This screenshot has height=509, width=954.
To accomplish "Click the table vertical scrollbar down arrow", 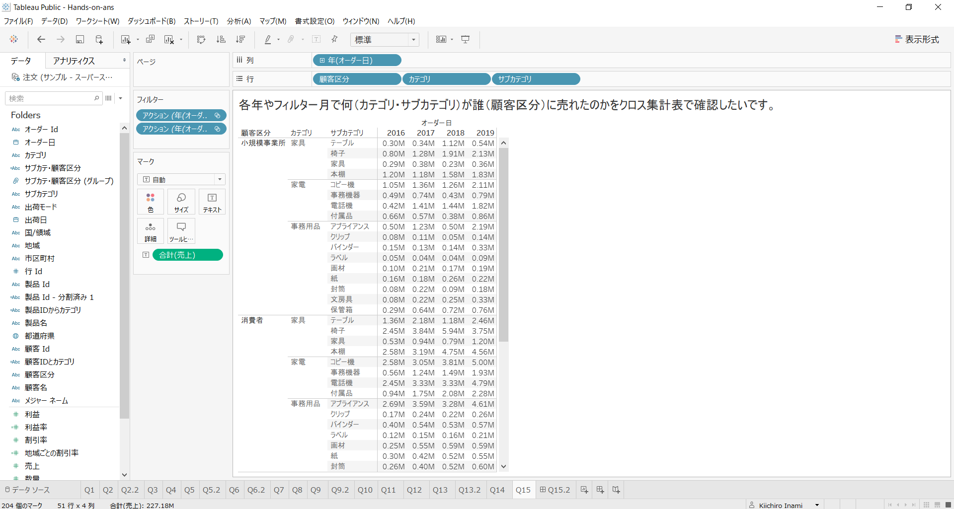I will coord(504,466).
